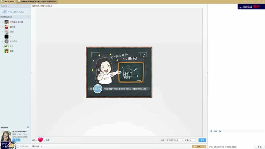Click the add member icon beside member list header
The height and width of the screenshot is (149, 265).
(x=28, y=17)
